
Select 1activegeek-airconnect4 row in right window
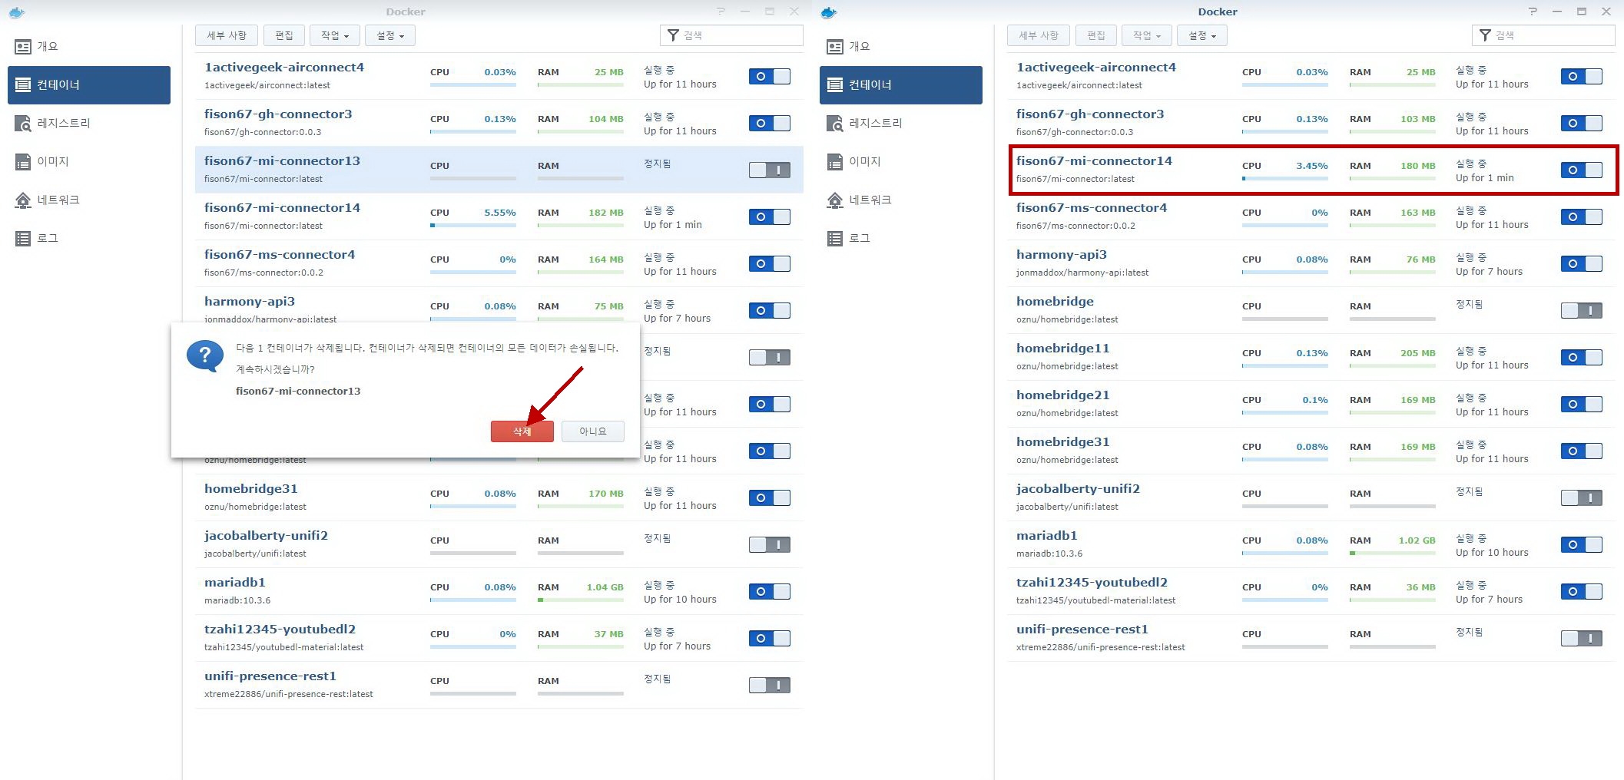(x=1311, y=77)
